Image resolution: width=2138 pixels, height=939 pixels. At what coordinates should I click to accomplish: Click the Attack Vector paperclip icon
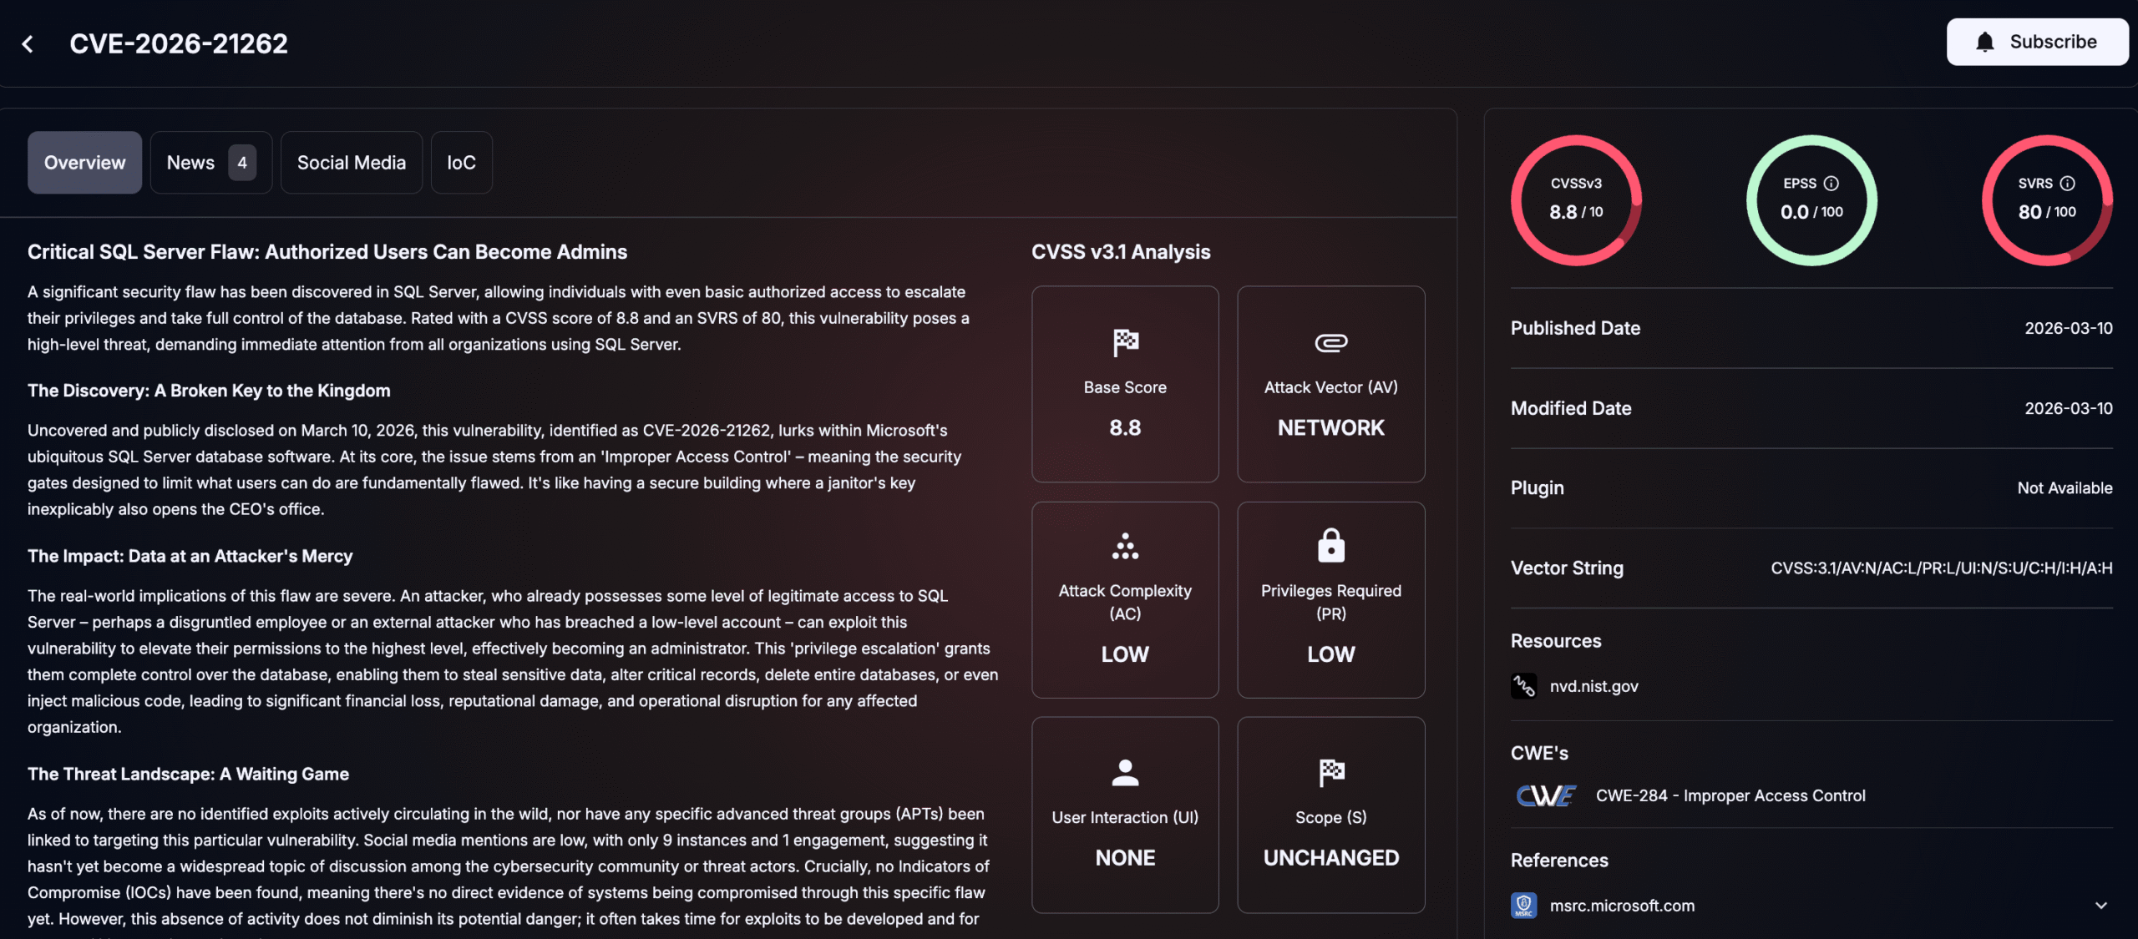coord(1331,343)
